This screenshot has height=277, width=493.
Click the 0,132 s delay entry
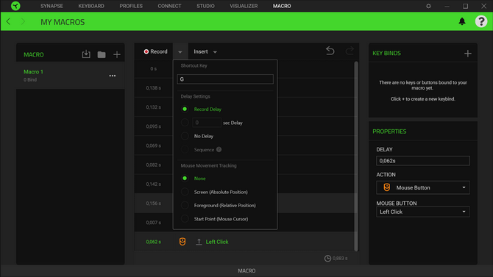(x=154, y=107)
